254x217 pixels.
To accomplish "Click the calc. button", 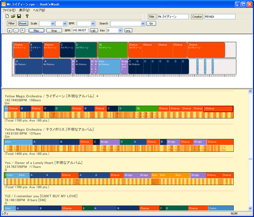I will 94,31.
